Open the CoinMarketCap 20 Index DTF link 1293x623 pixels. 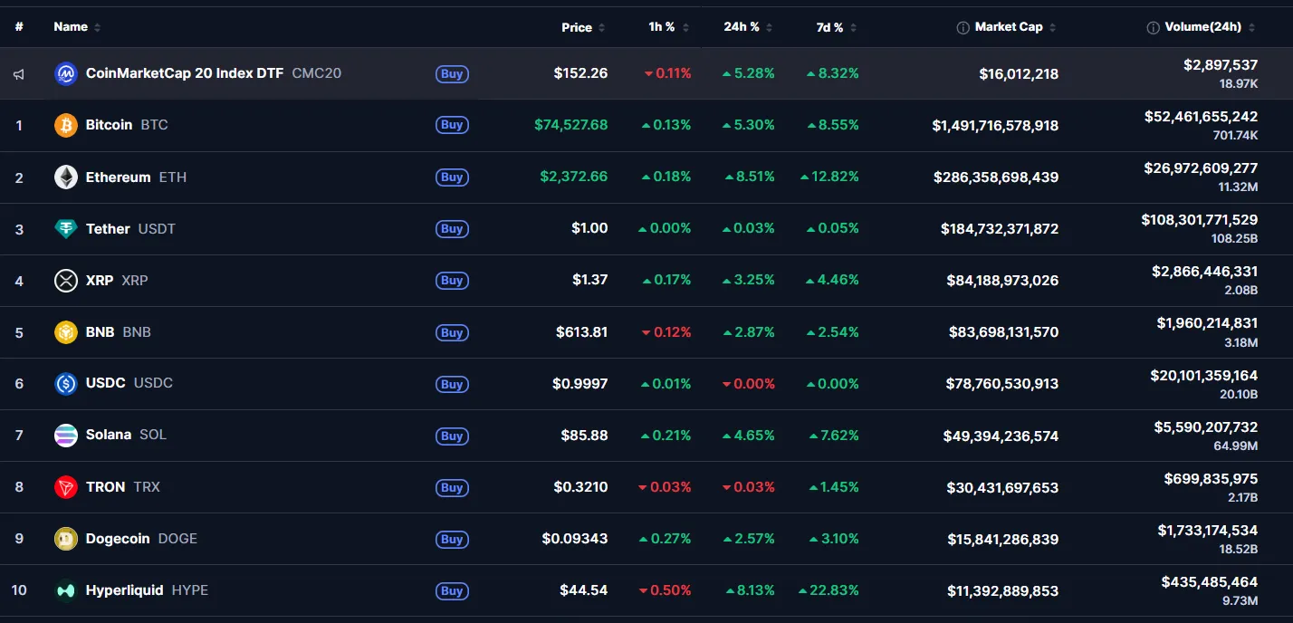point(184,73)
